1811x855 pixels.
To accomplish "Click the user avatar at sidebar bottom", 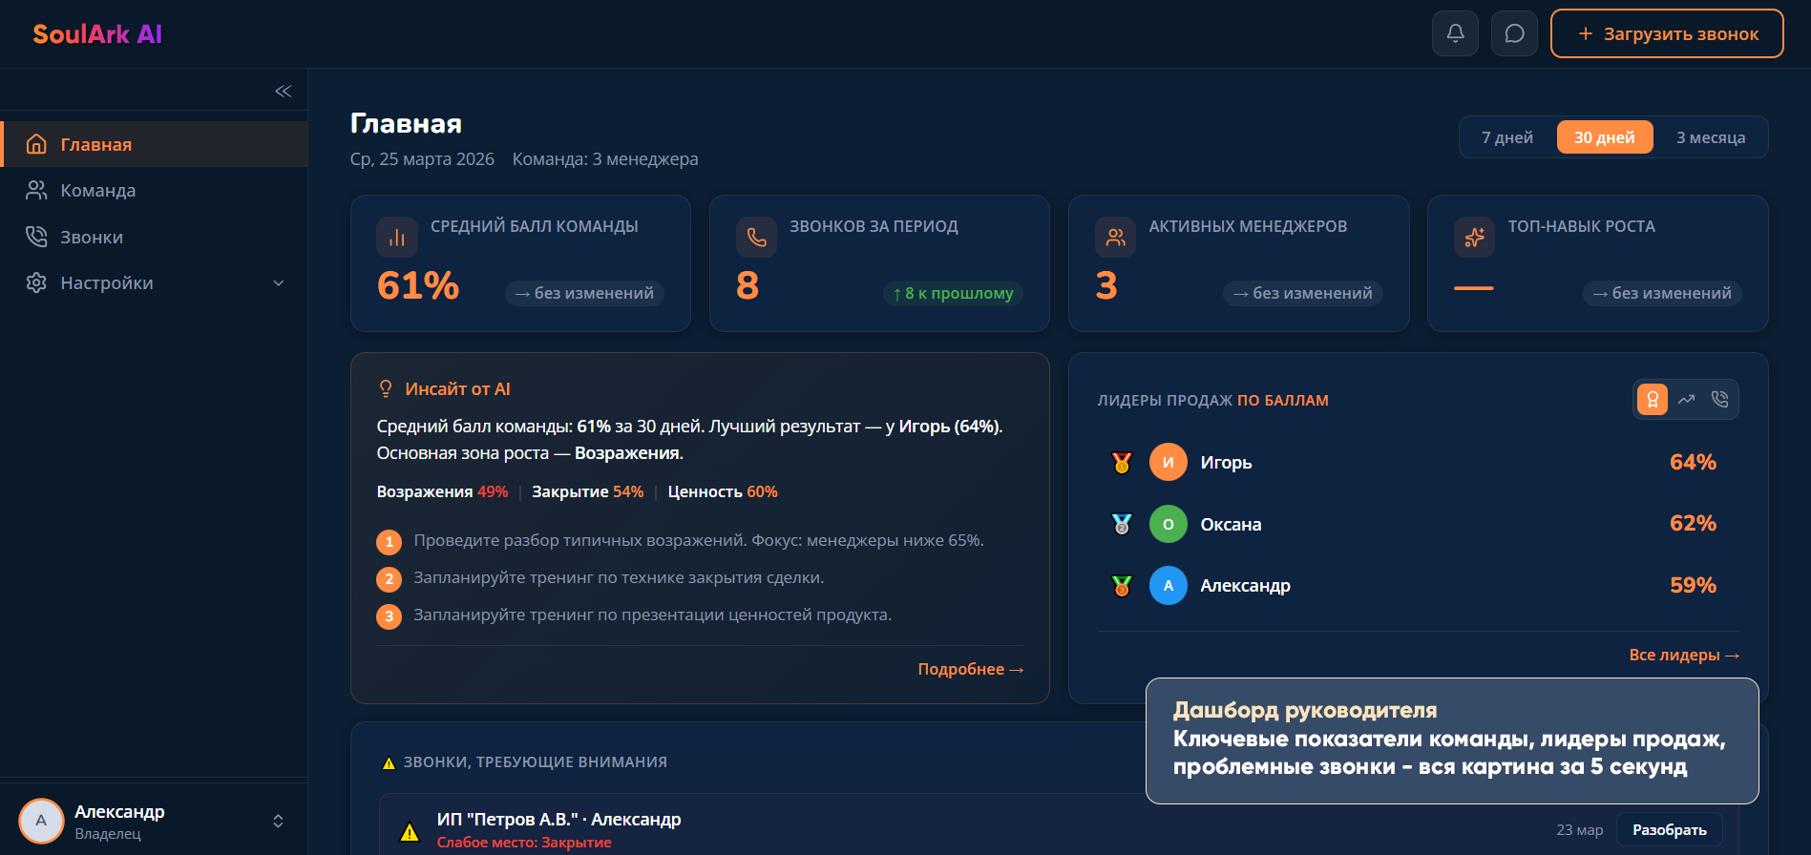I will (x=41, y=821).
